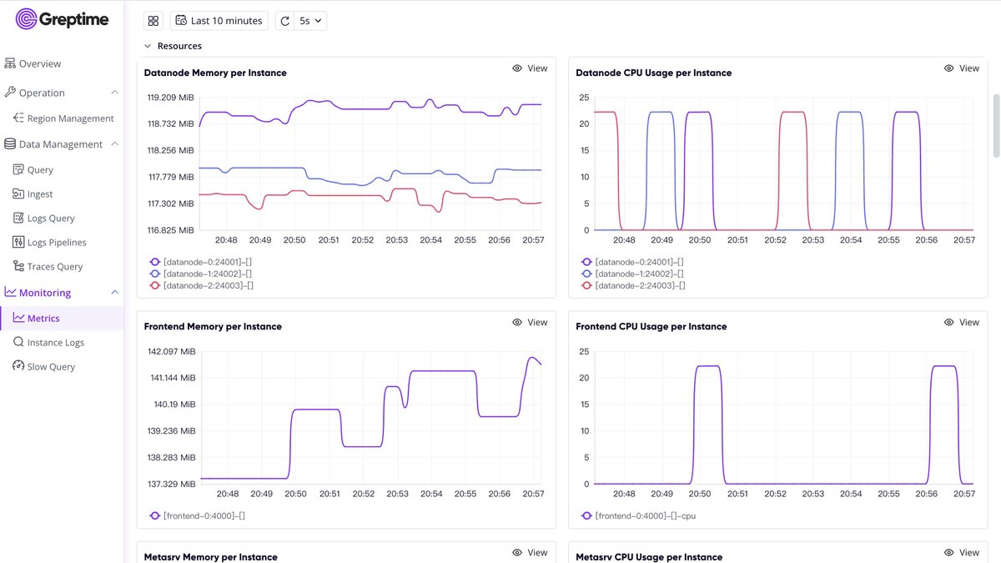Toggle datanode-2 series in Datanode Memory legend
Viewport: 1001px width, 563px height.
[201, 285]
